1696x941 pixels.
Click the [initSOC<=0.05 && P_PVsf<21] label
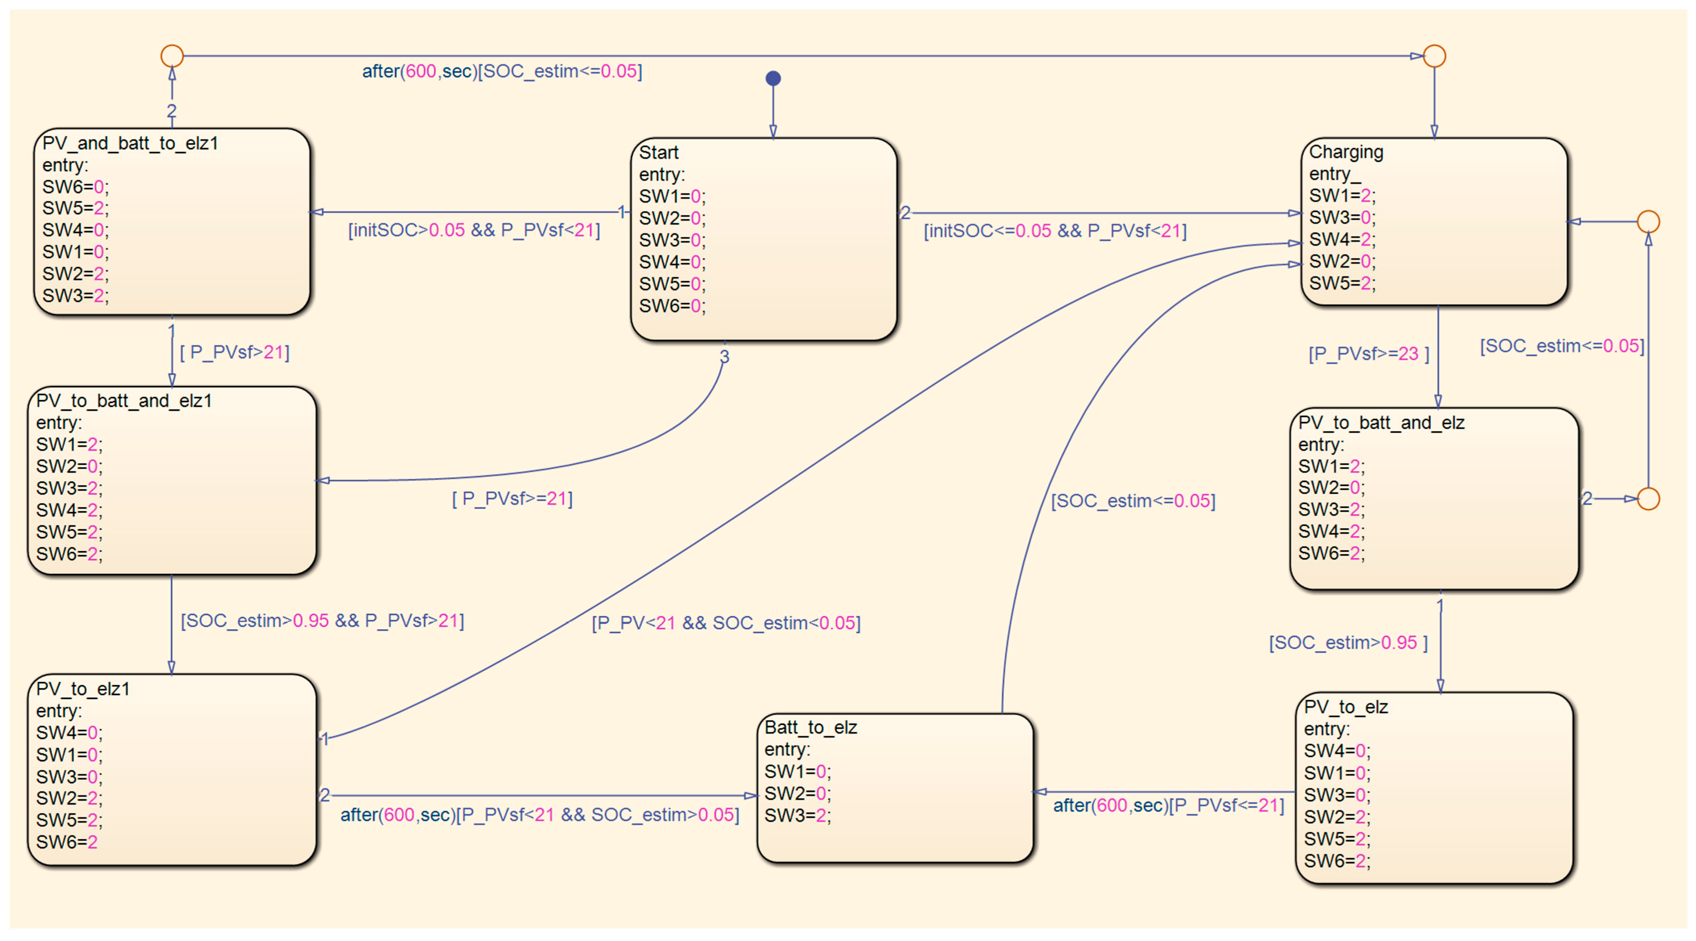click(1055, 231)
